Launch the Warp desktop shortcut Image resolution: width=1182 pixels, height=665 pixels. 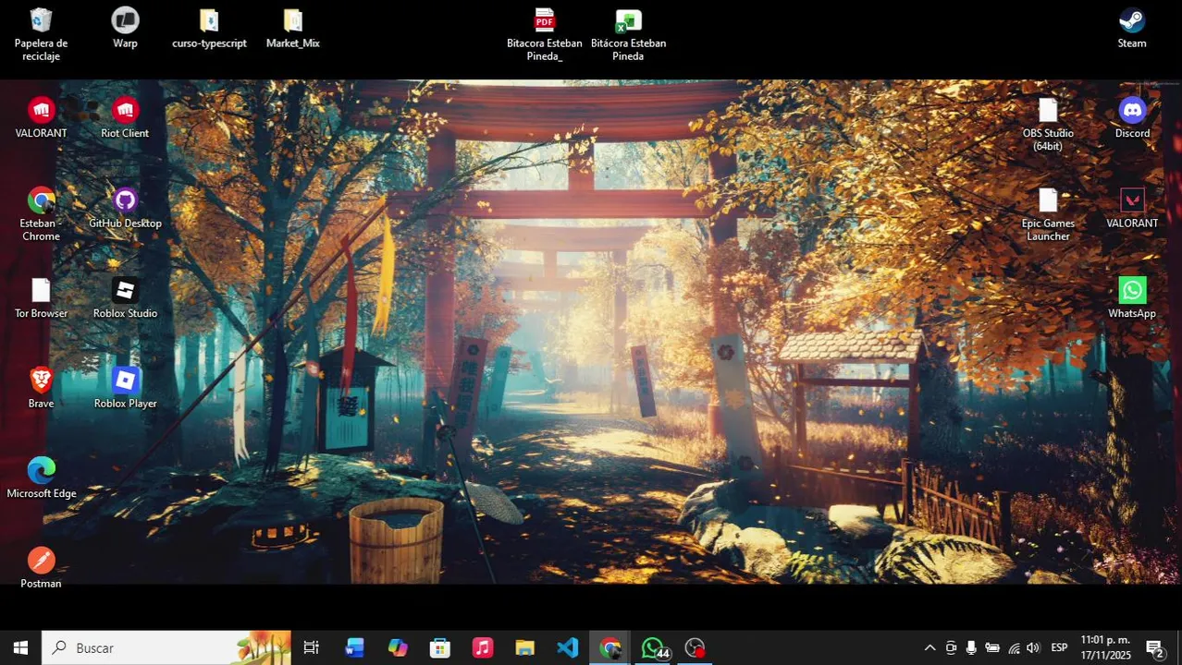click(x=125, y=29)
